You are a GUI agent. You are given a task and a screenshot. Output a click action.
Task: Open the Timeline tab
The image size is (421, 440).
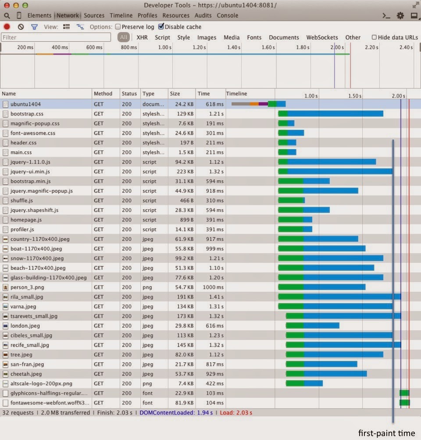(121, 15)
